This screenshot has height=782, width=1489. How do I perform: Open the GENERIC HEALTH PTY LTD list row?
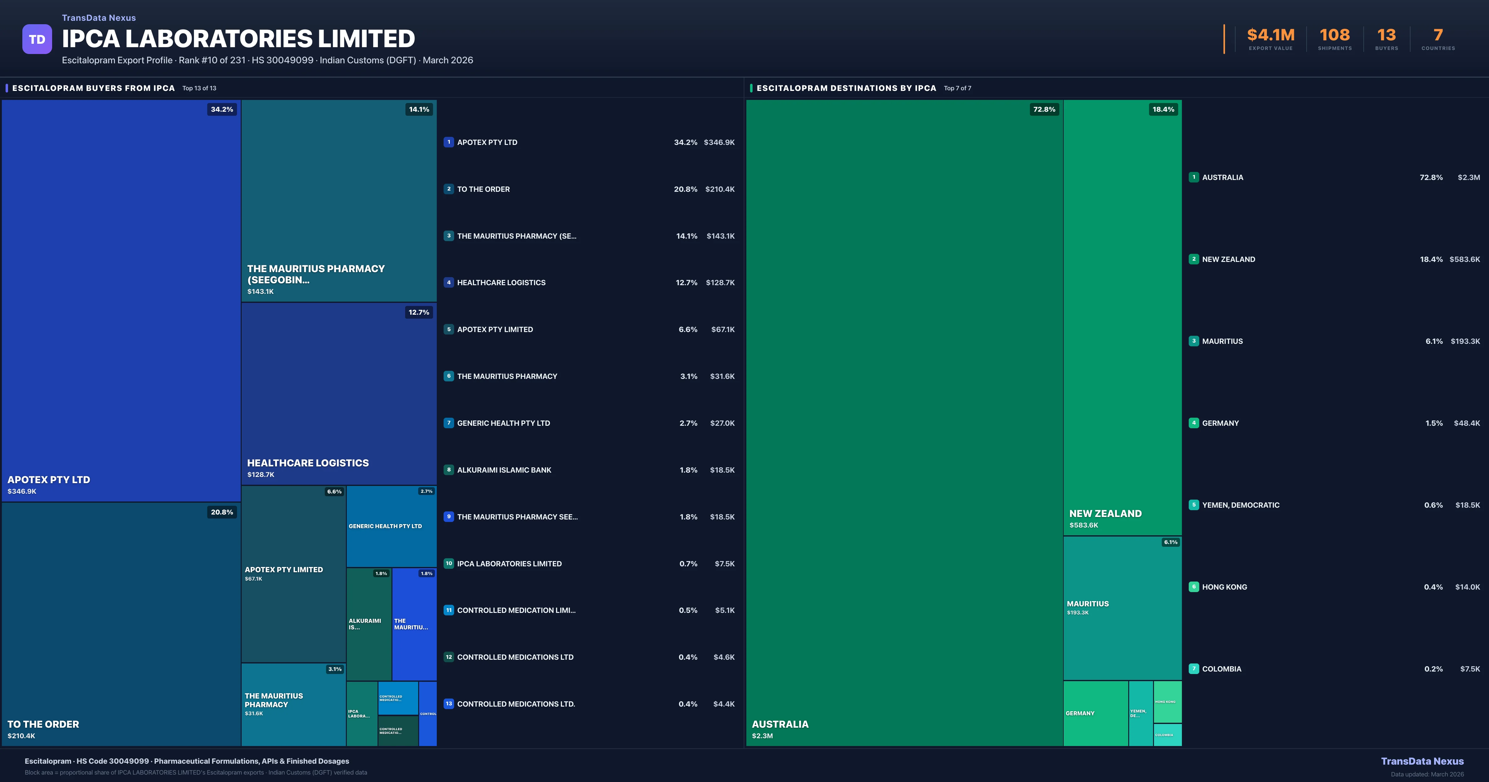[503, 423]
